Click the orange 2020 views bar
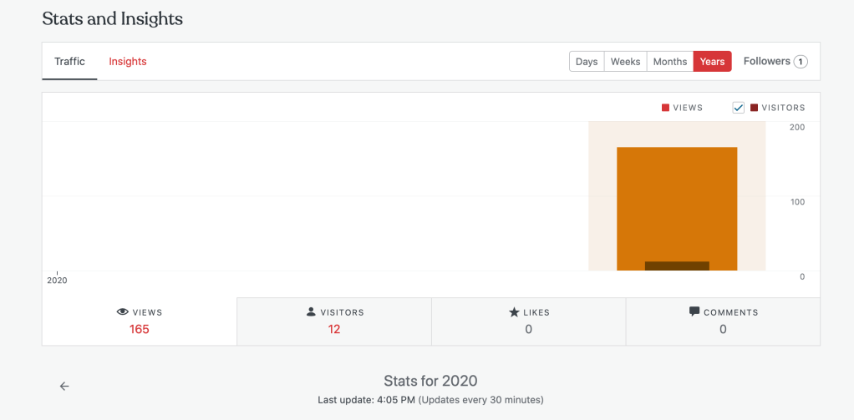Viewport: 854px width, 420px height. 677,200
